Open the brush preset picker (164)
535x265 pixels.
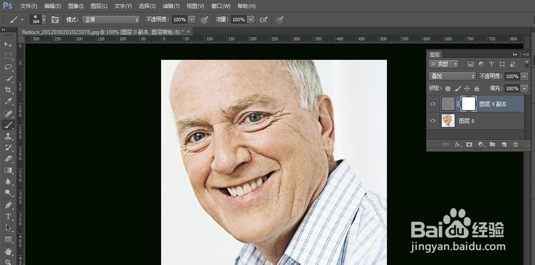(x=37, y=20)
